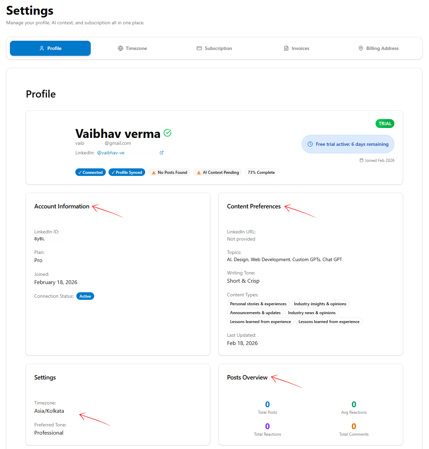This screenshot has height=449, width=429.
Task: Toggle the Profile Synced badge
Action: [127, 172]
